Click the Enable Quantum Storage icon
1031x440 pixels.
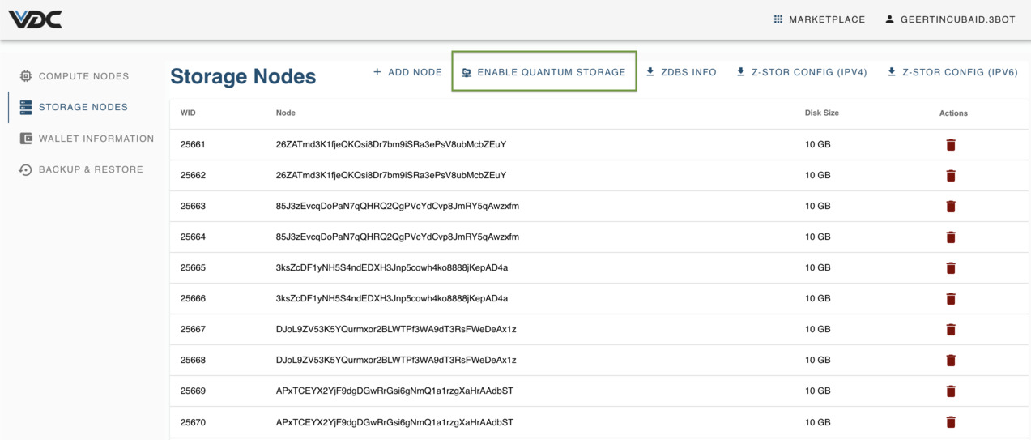(x=467, y=72)
